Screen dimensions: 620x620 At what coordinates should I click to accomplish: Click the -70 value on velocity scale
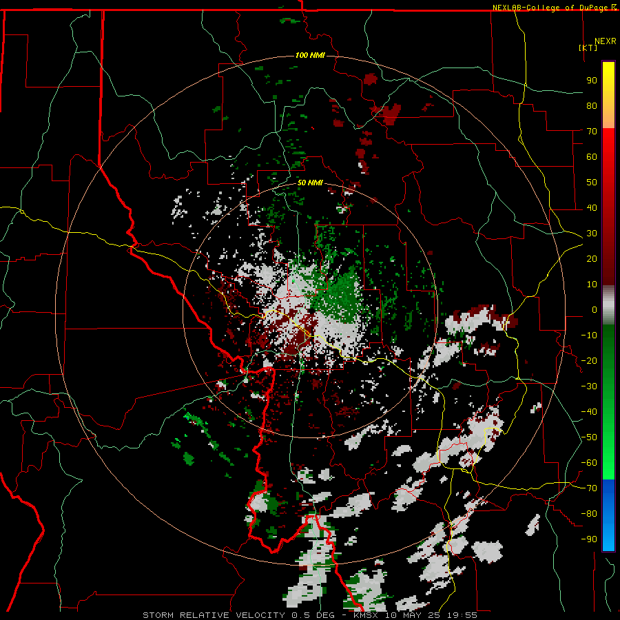589,488
